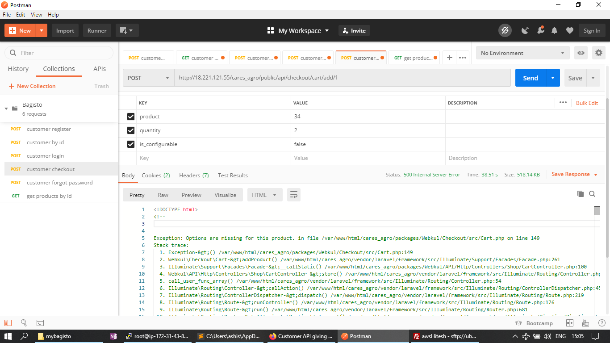Open the OneNote taskbar icon
The image size is (610, 343).
[113, 336]
